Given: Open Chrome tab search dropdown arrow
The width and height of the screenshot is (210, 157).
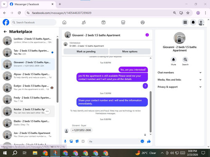Looking at the screenshot, I should (x=4, y=4).
